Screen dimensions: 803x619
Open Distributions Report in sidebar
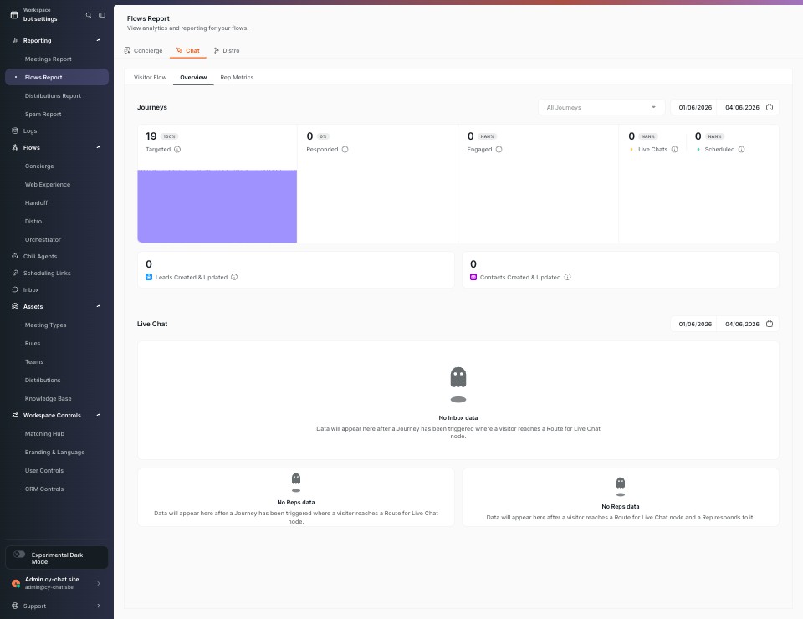tap(53, 95)
